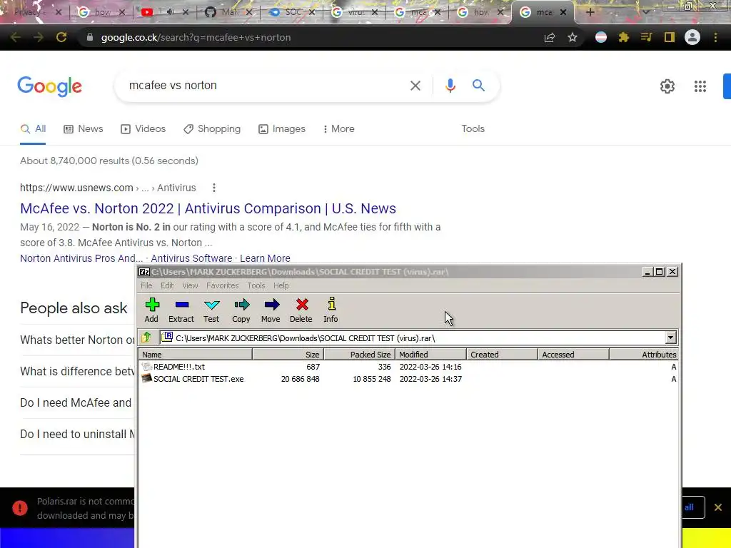
Task: Sort files by Created column header
Action: click(x=502, y=355)
